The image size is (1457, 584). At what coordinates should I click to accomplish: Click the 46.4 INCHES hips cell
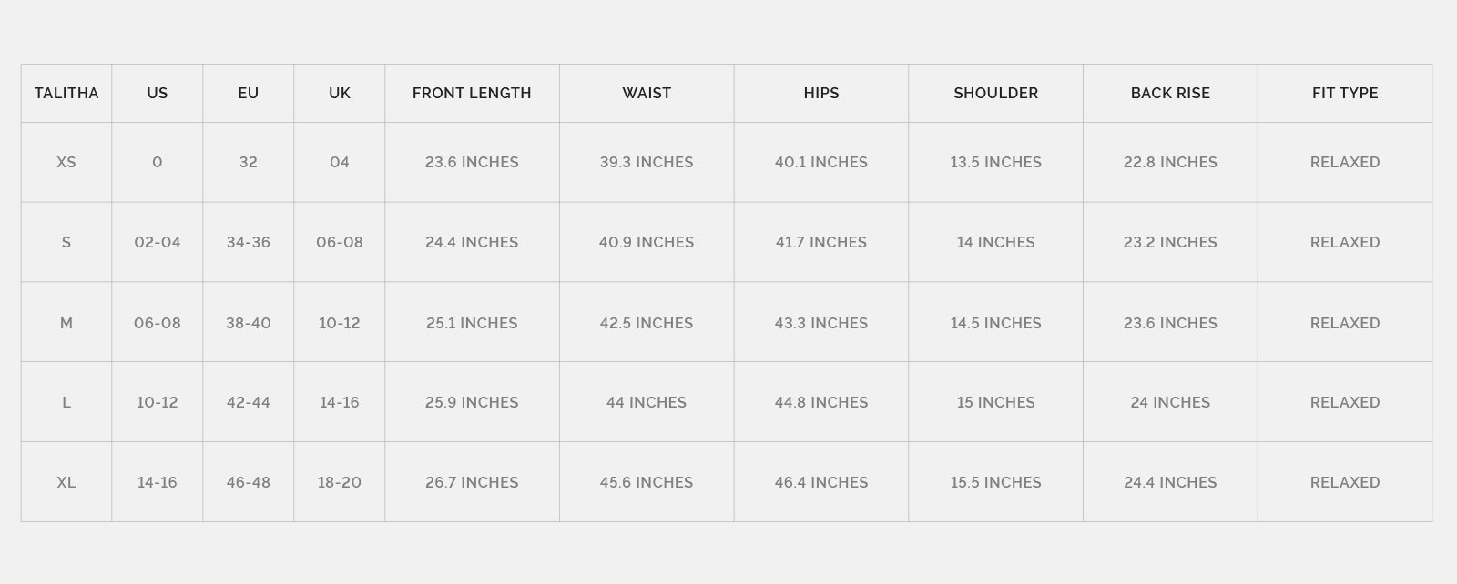pos(821,482)
